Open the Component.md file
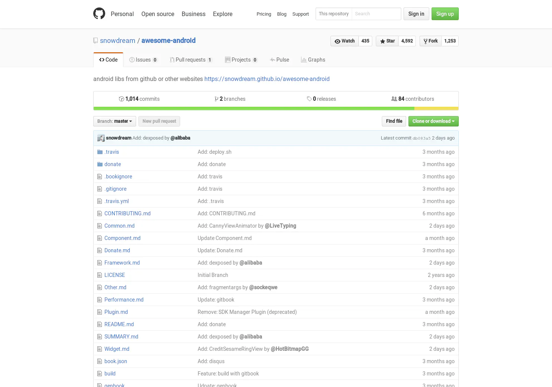The width and height of the screenshot is (552, 387). [x=122, y=238]
